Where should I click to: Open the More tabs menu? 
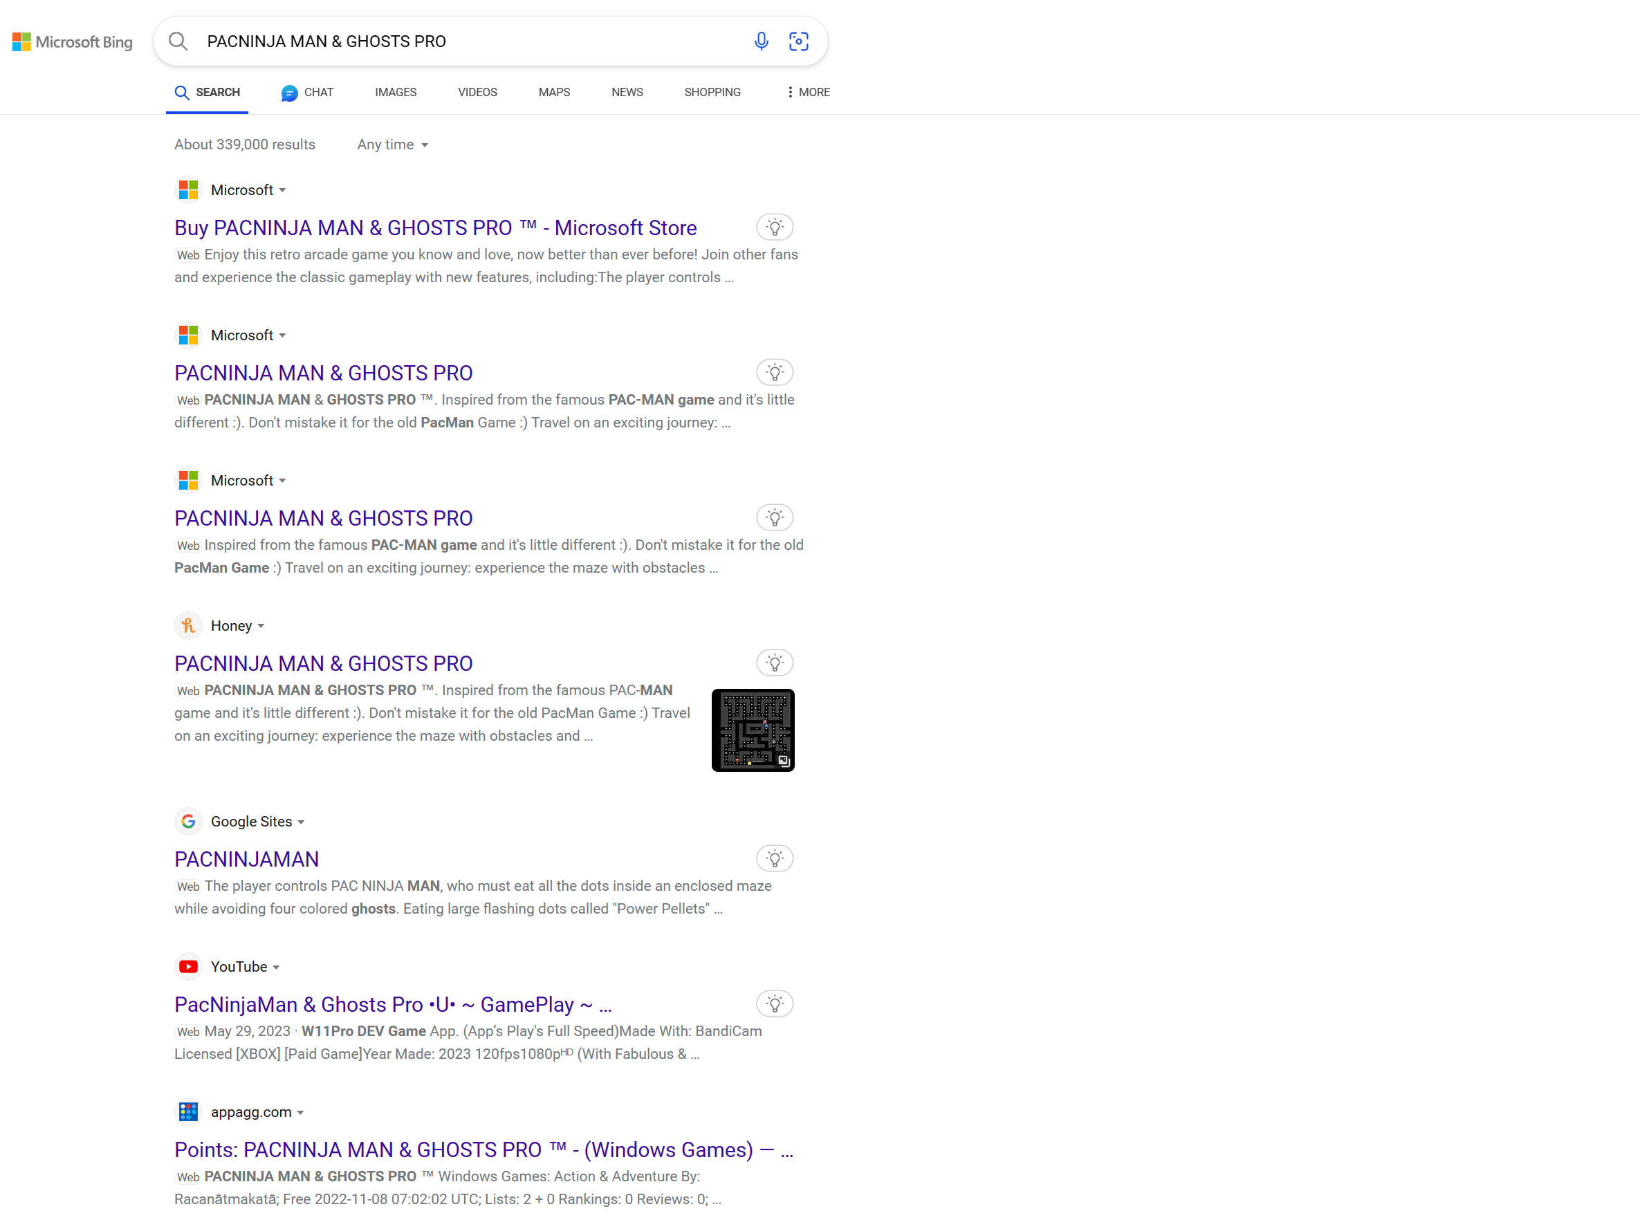point(807,92)
